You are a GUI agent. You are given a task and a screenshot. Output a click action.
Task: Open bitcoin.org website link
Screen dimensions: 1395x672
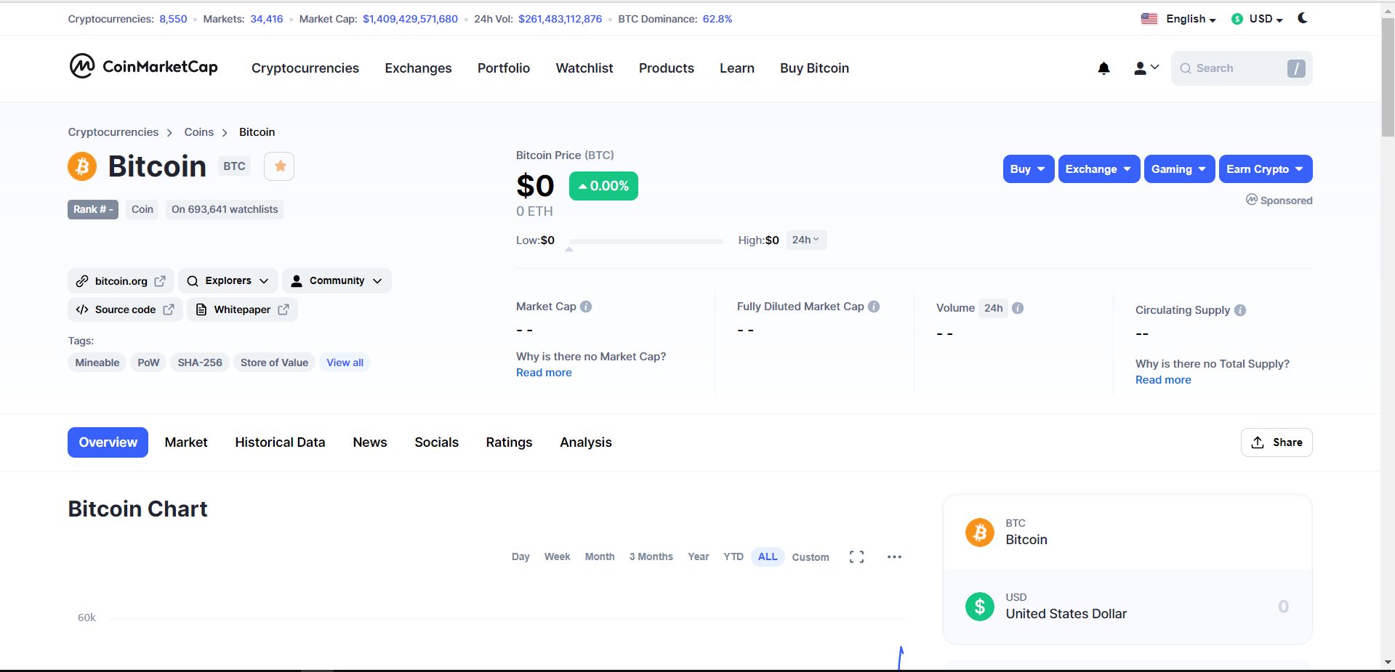click(x=121, y=281)
